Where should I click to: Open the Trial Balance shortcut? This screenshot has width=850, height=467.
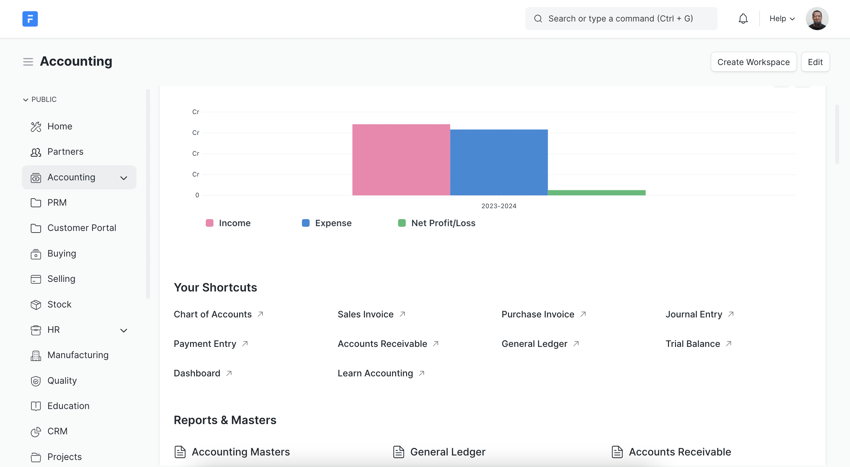[693, 344]
